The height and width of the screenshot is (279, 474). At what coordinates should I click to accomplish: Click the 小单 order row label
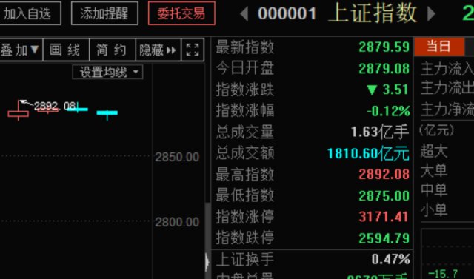pyautogui.click(x=434, y=209)
